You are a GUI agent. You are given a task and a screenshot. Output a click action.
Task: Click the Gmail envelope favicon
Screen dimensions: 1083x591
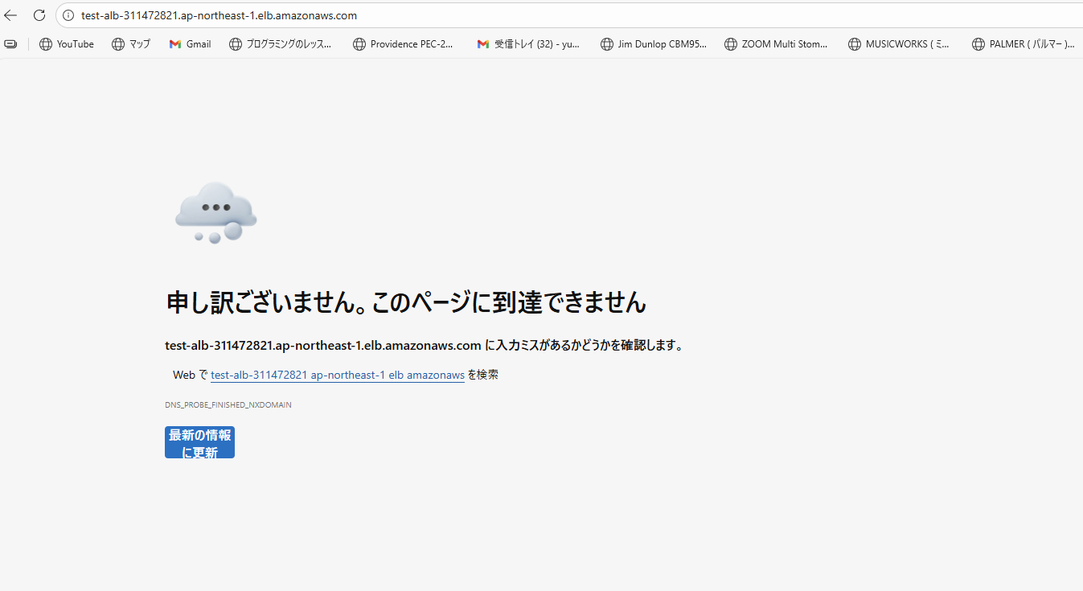coord(175,44)
